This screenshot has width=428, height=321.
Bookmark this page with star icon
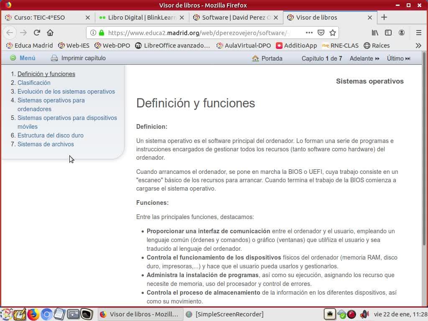tap(332, 33)
